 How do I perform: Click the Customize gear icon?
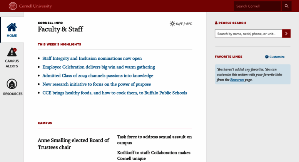point(267,57)
